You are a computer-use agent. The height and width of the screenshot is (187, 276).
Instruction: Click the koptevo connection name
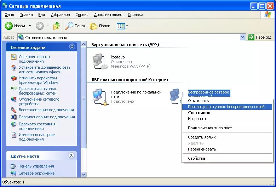(118, 57)
